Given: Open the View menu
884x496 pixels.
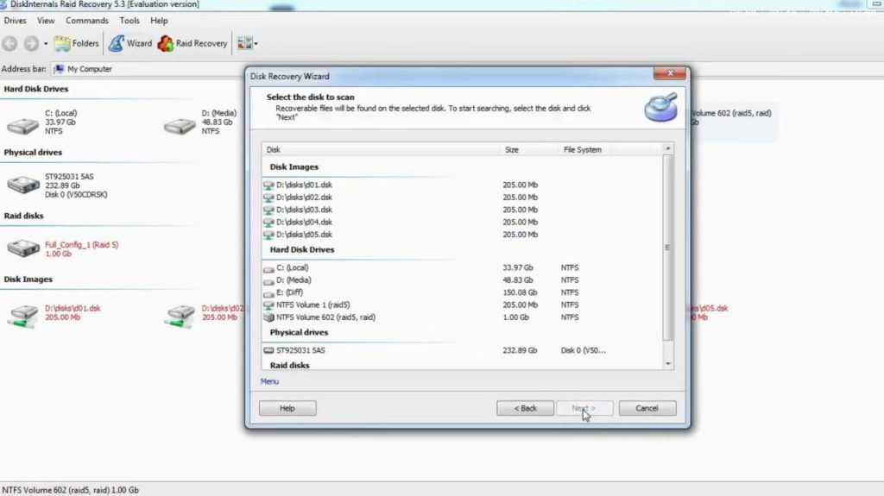Looking at the screenshot, I should click(x=46, y=21).
